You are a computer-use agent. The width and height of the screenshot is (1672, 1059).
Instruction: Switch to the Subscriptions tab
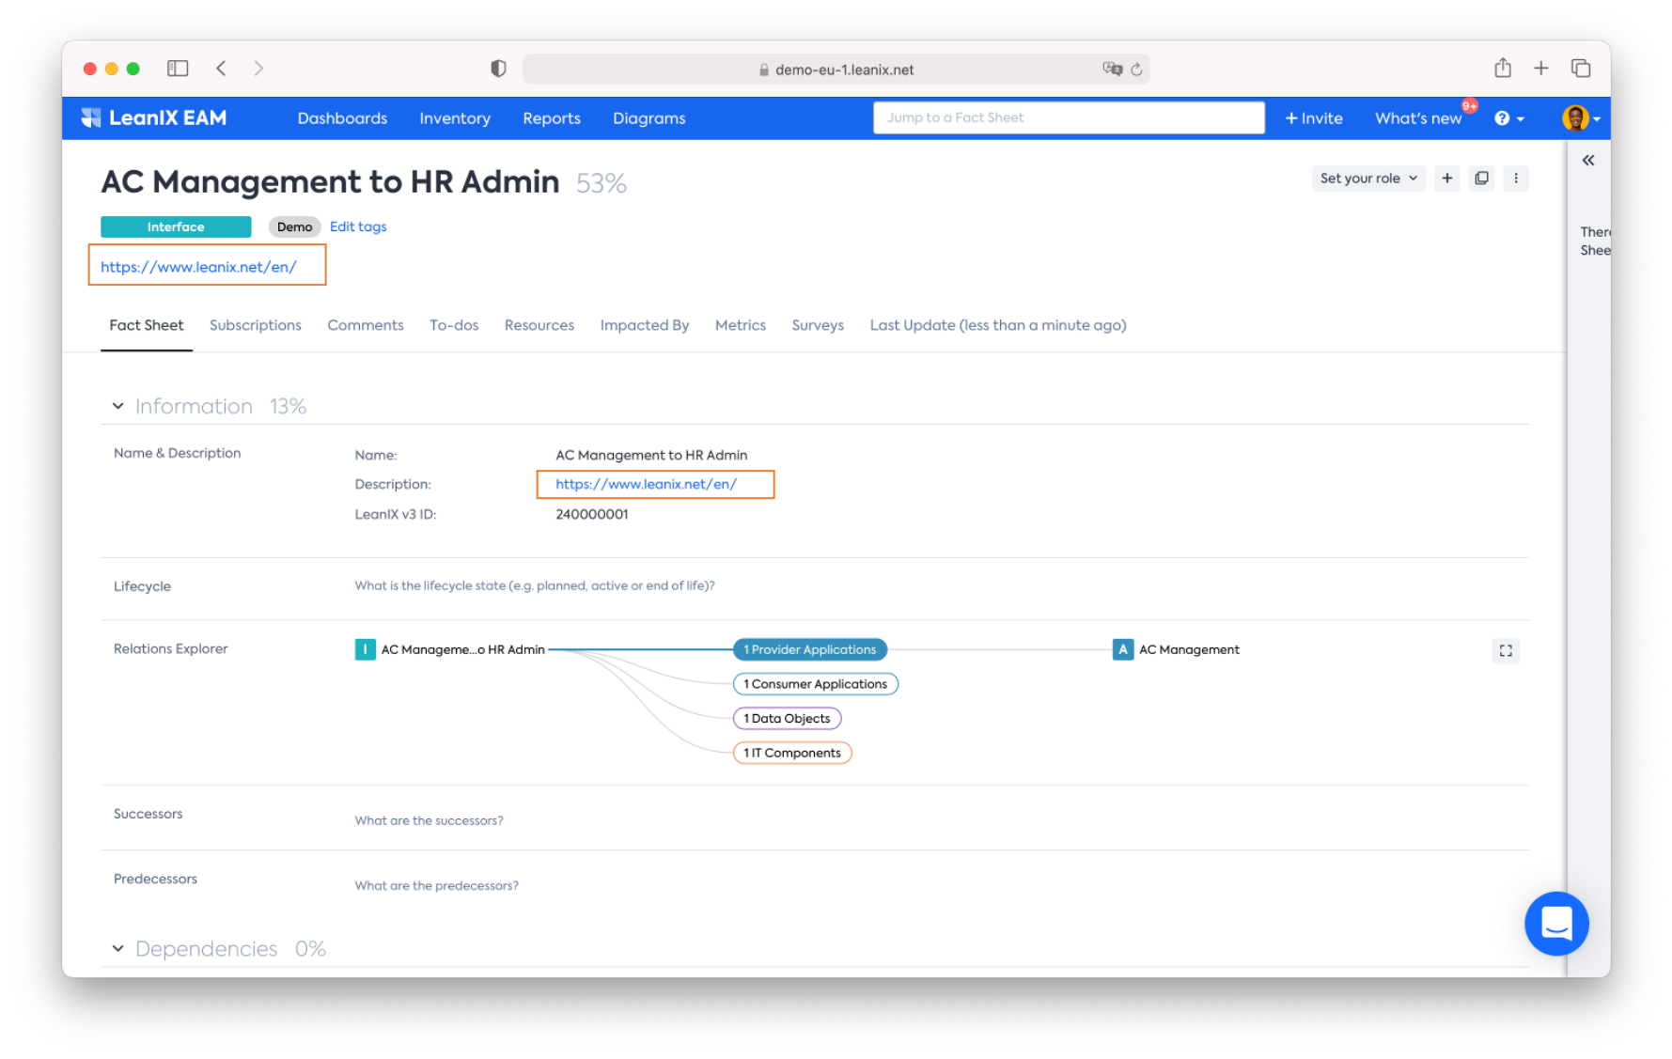click(256, 325)
